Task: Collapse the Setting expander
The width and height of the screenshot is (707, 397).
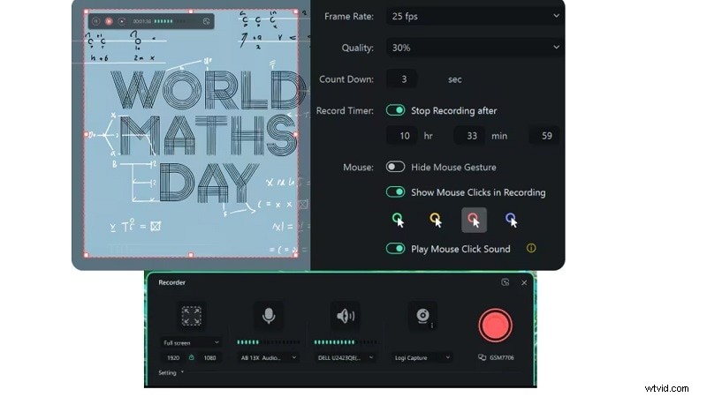Action: (171, 373)
